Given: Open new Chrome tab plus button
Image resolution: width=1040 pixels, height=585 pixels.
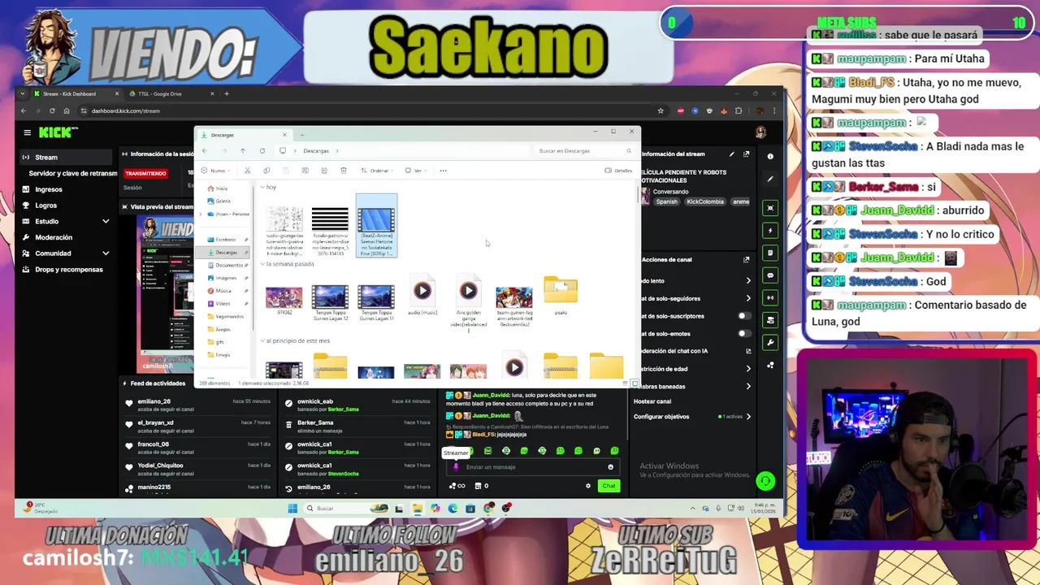Looking at the screenshot, I should point(227,93).
